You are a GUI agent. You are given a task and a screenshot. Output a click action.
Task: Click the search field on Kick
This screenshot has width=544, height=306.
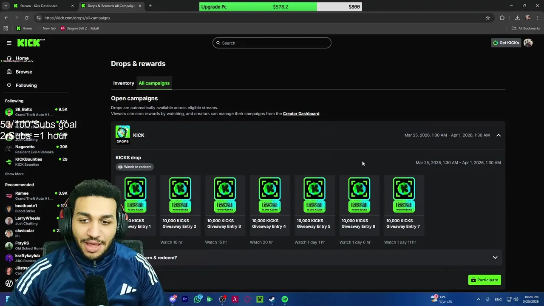(272, 43)
